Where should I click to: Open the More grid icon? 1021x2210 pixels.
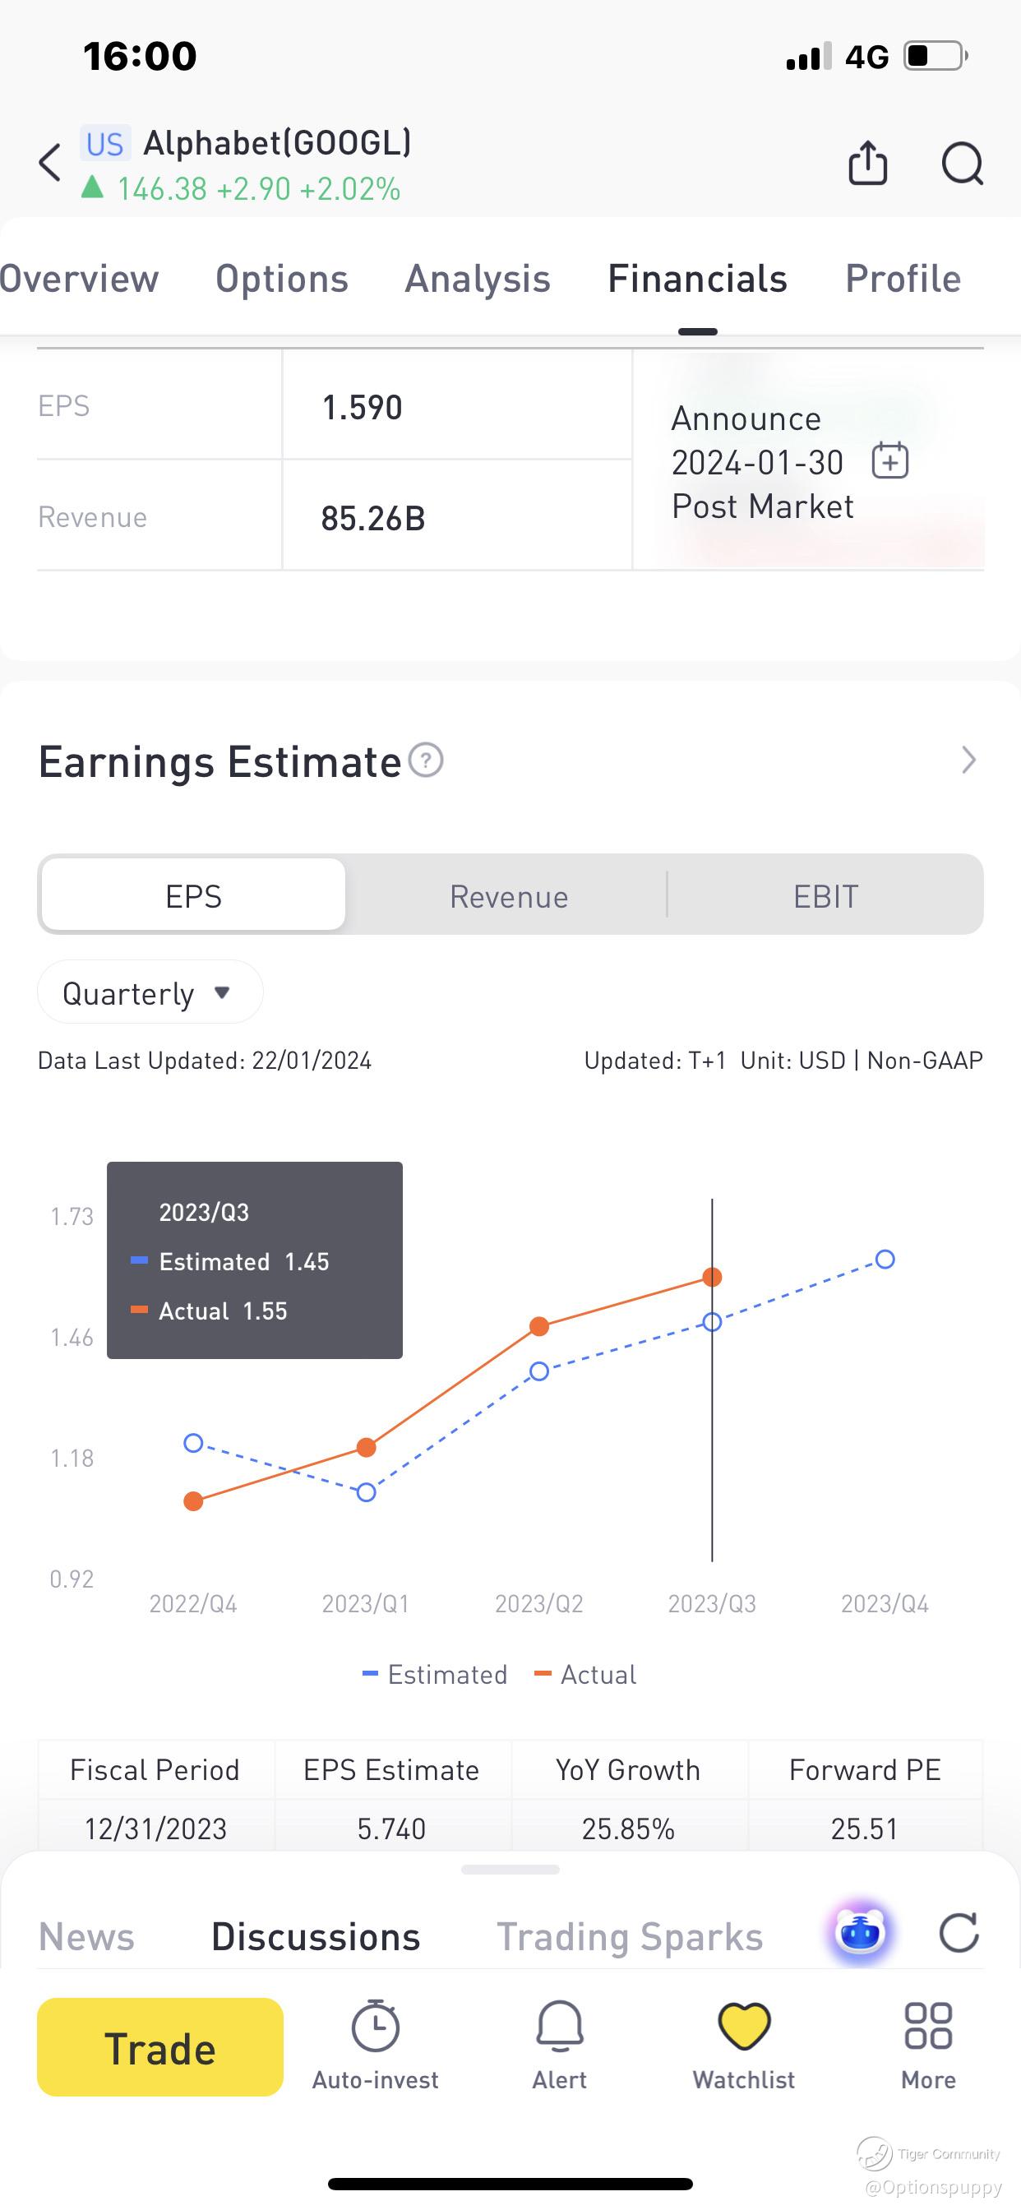(x=928, y=2027)
